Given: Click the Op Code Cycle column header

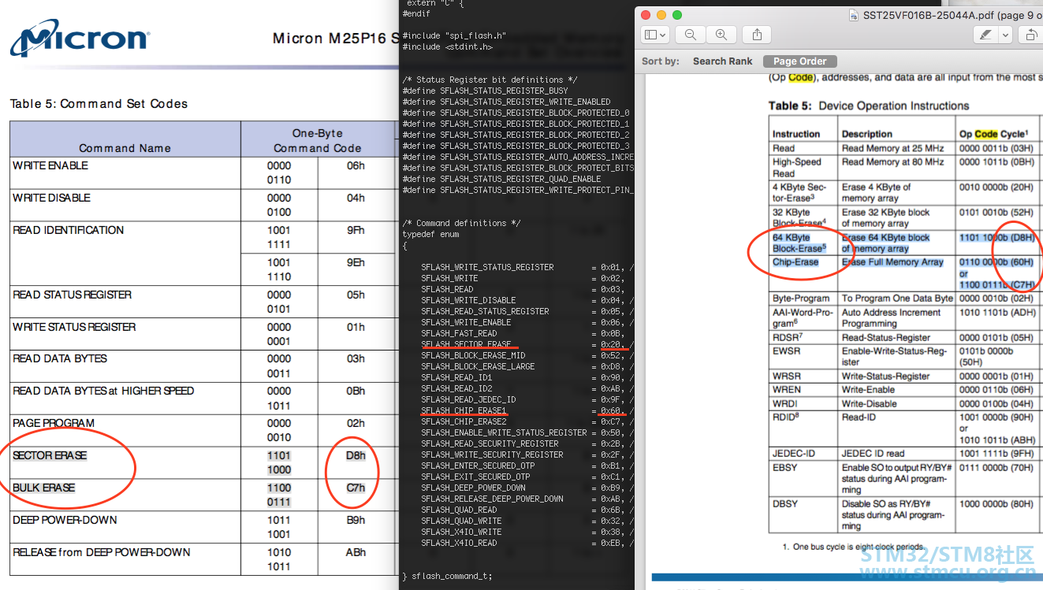Looking at the screenshot, I should tap(993, 134).
